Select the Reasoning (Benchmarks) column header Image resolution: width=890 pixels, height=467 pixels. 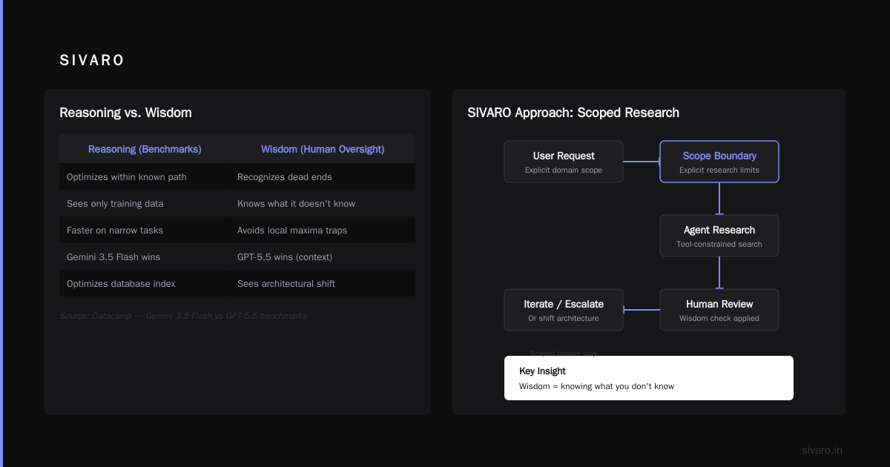pos(145,149)
